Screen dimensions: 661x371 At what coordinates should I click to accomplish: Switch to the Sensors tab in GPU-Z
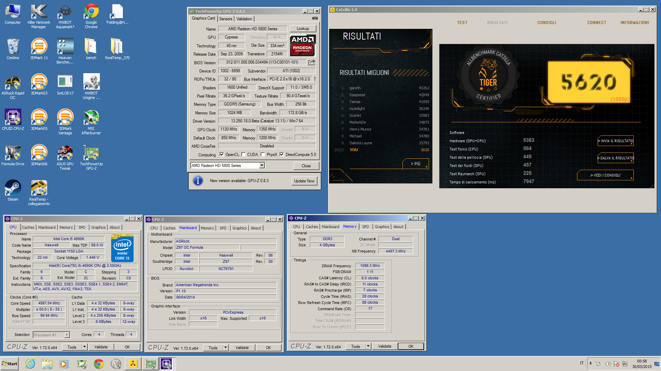[x=225, y=19]
